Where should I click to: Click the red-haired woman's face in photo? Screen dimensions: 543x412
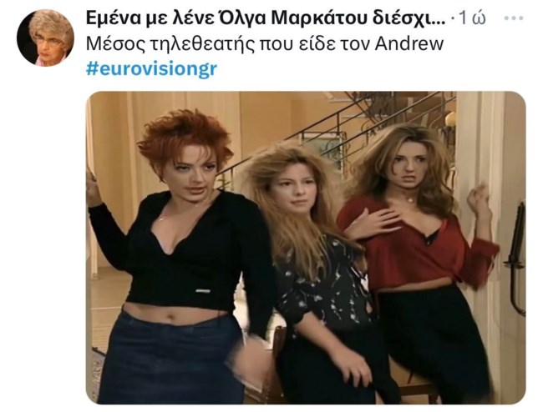coord(195,176)
